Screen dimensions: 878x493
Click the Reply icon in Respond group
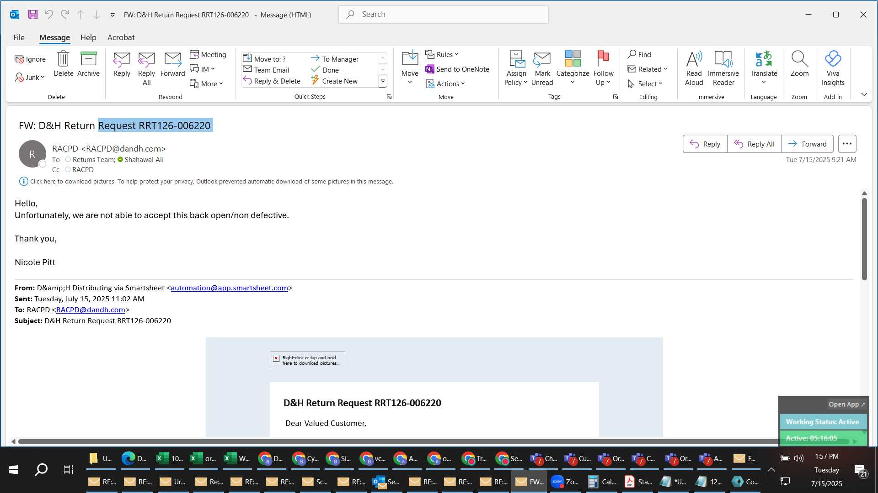[122, 64]
